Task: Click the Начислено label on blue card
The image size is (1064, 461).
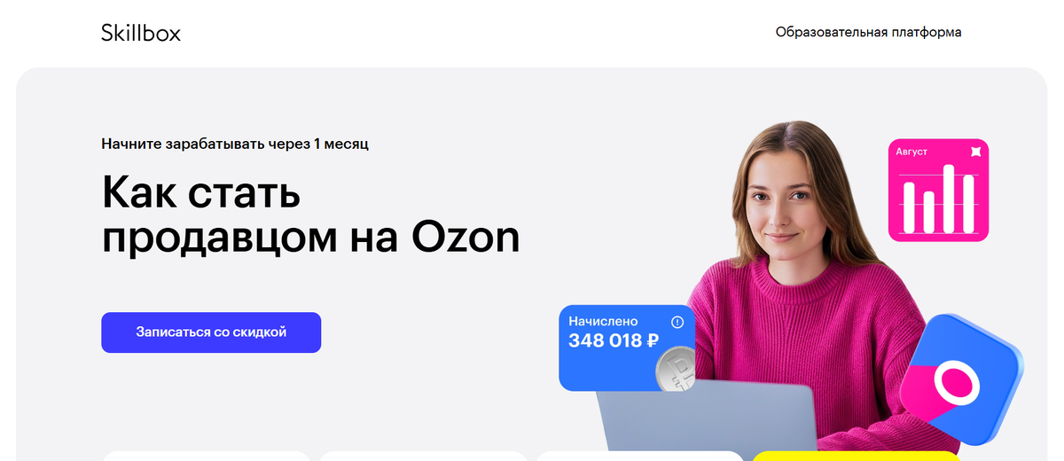Action: point(603,321)
